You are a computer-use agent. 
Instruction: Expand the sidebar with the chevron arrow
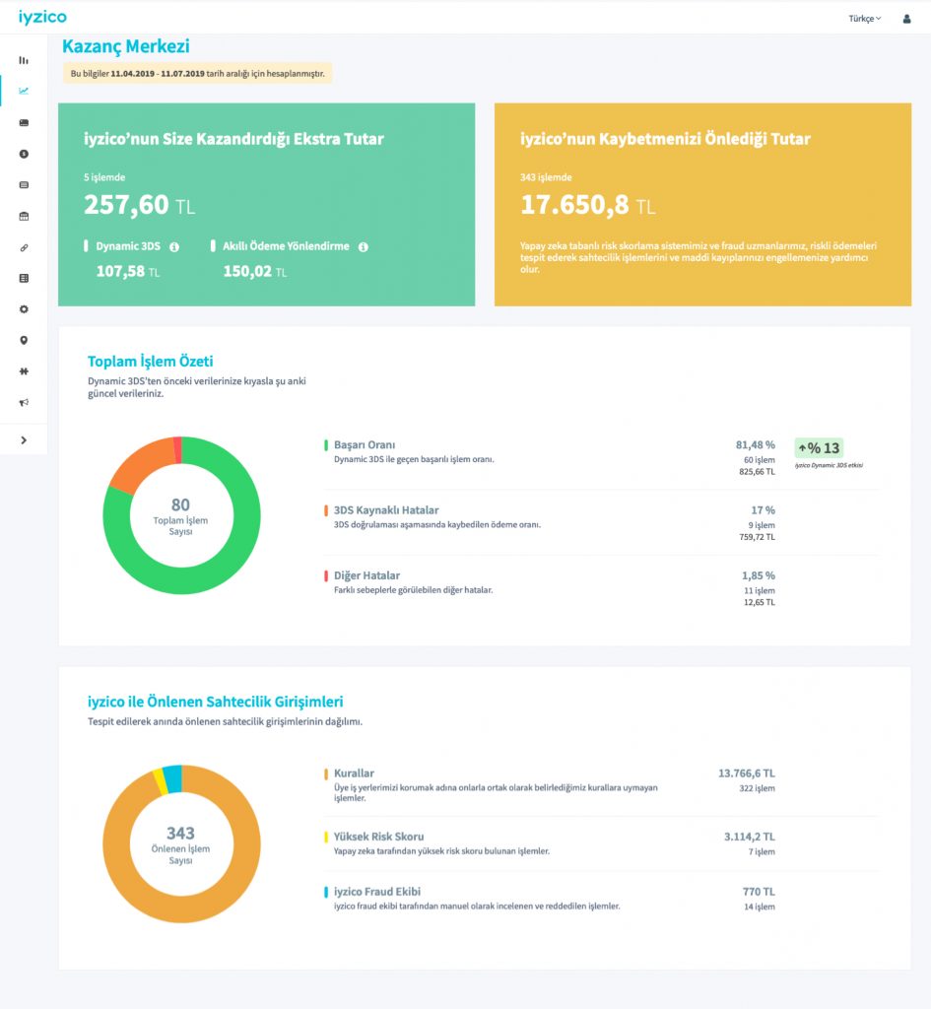coord(24,440)
